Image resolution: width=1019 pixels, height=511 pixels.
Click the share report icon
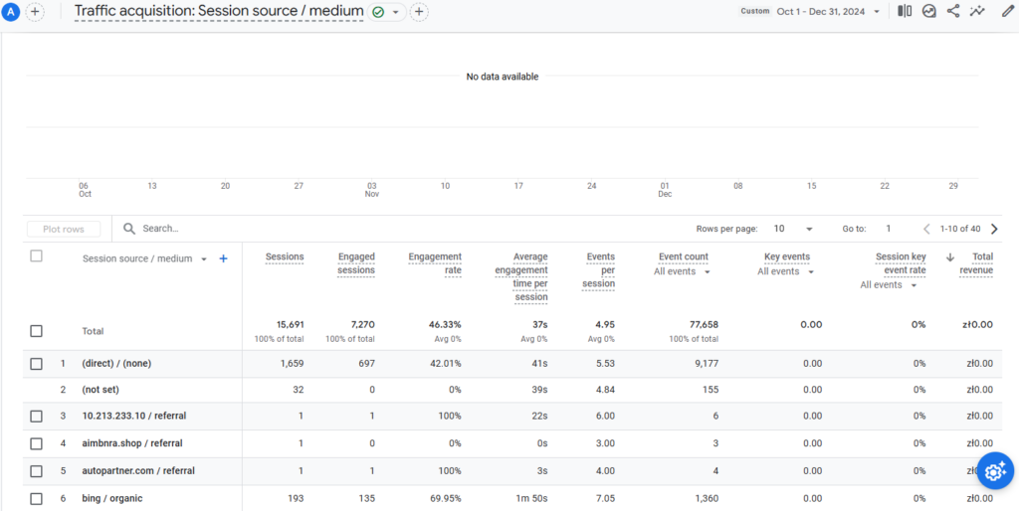pos(953,12)
